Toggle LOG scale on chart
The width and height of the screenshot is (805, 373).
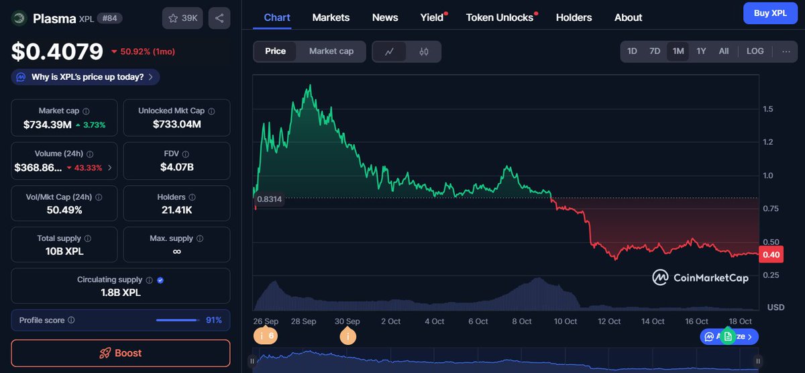pyautogui.click(x=755, y=51)
